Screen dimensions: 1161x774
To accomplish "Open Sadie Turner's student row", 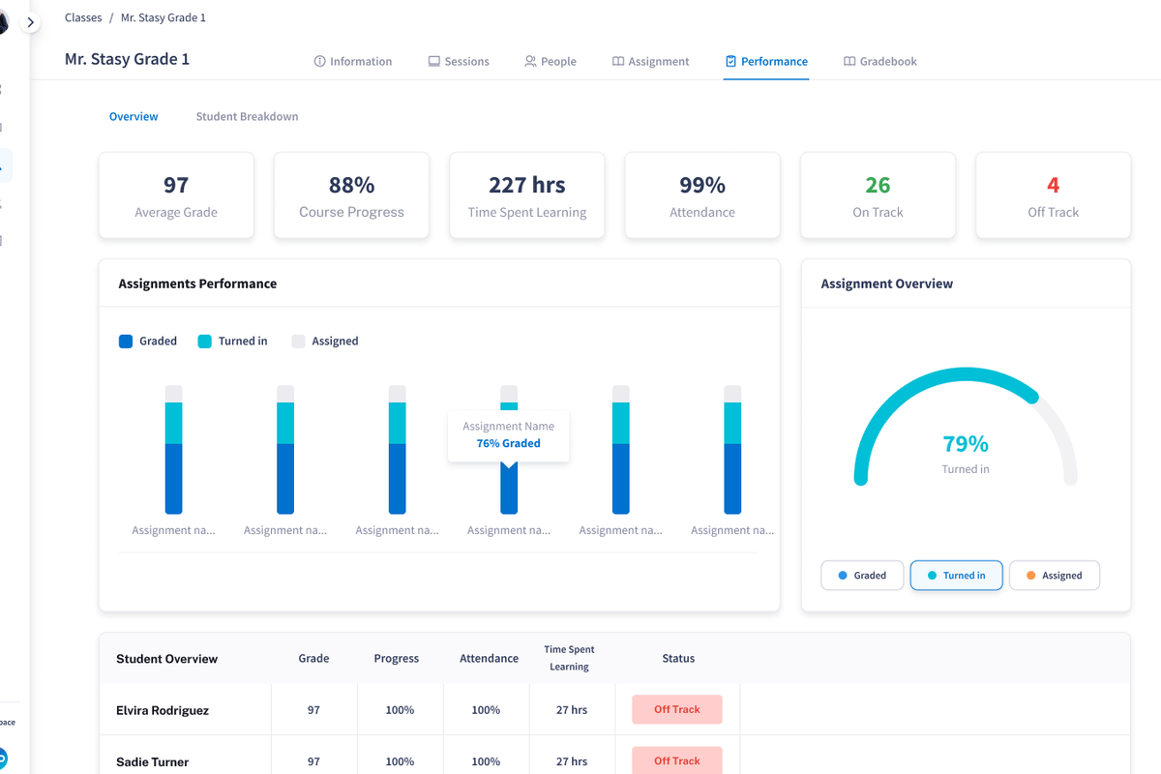I will 153,761.
